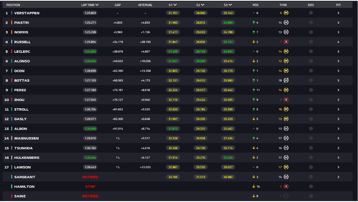Click Russell's soft tyre icon
This screenshot has width=358, height=202.
(286, 42)
